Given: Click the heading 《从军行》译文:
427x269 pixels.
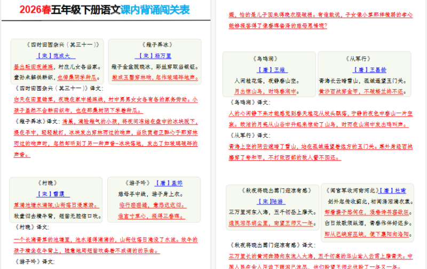Looking at the screenshot, I should point(249,136).
